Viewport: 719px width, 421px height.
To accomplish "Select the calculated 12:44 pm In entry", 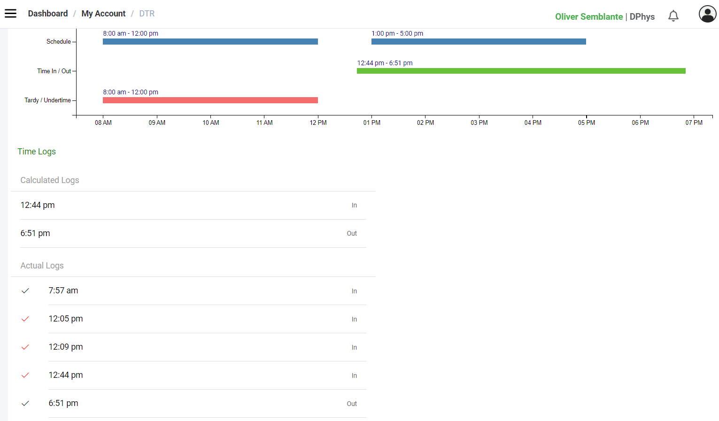I will pyautogui.click(x=188, y=206).
